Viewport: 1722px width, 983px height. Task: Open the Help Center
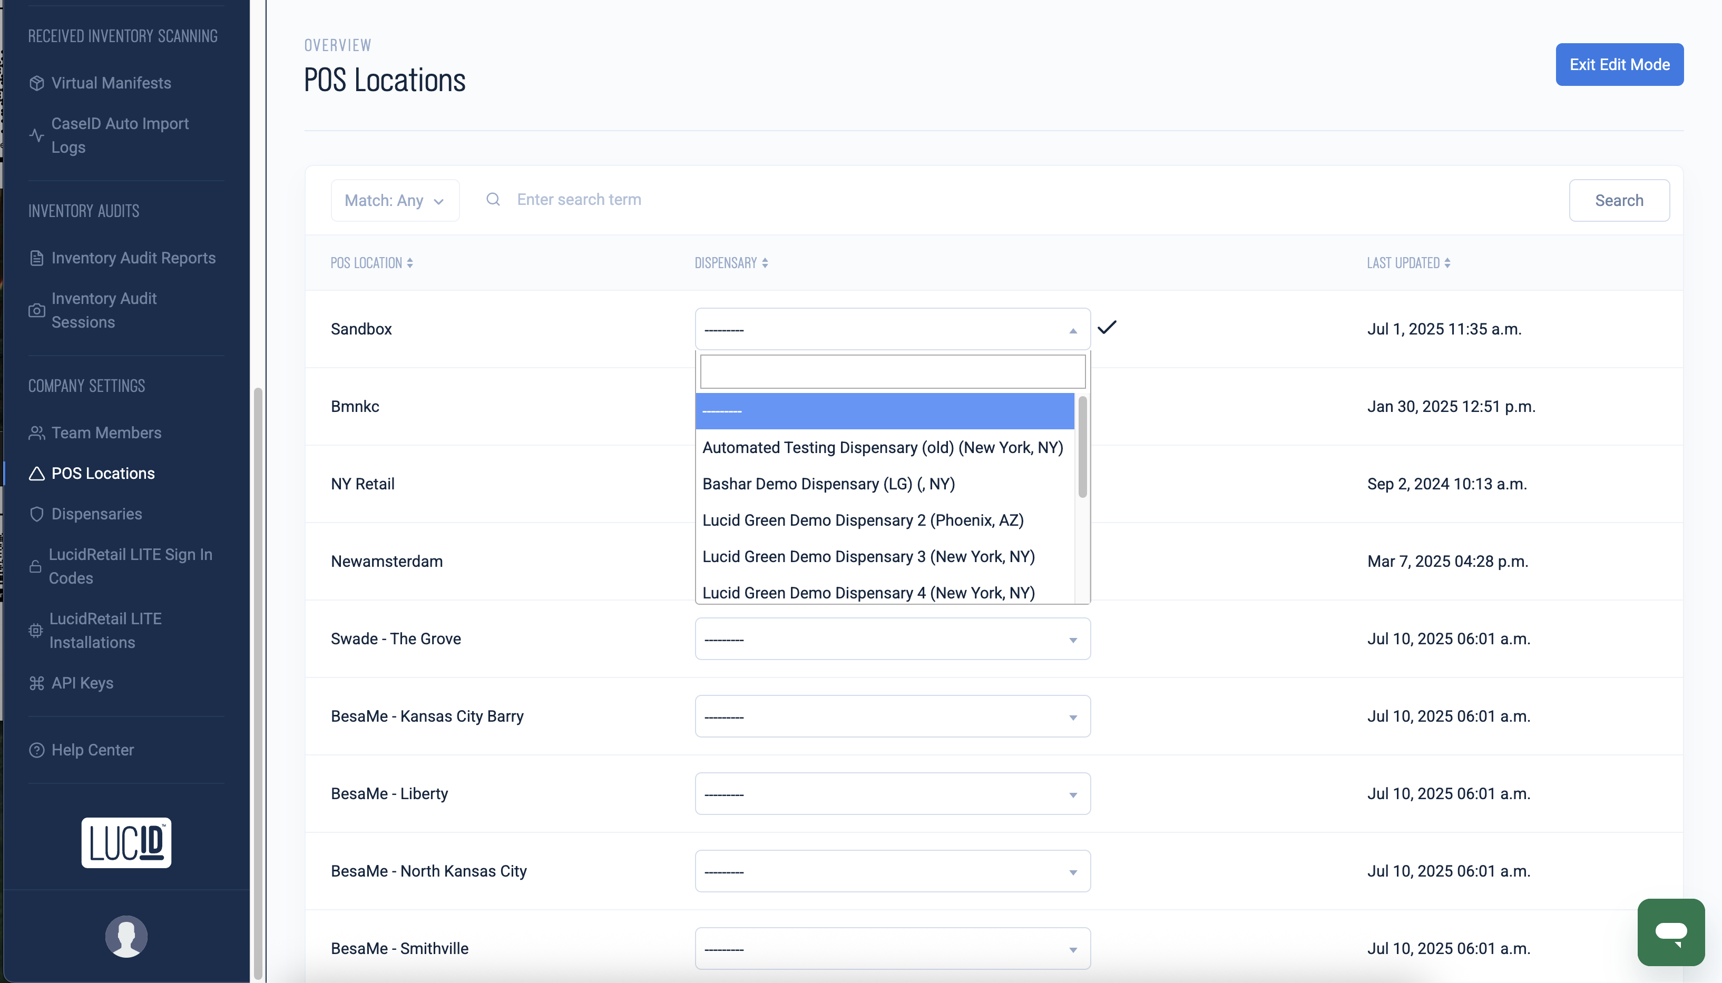coord(93,750)
